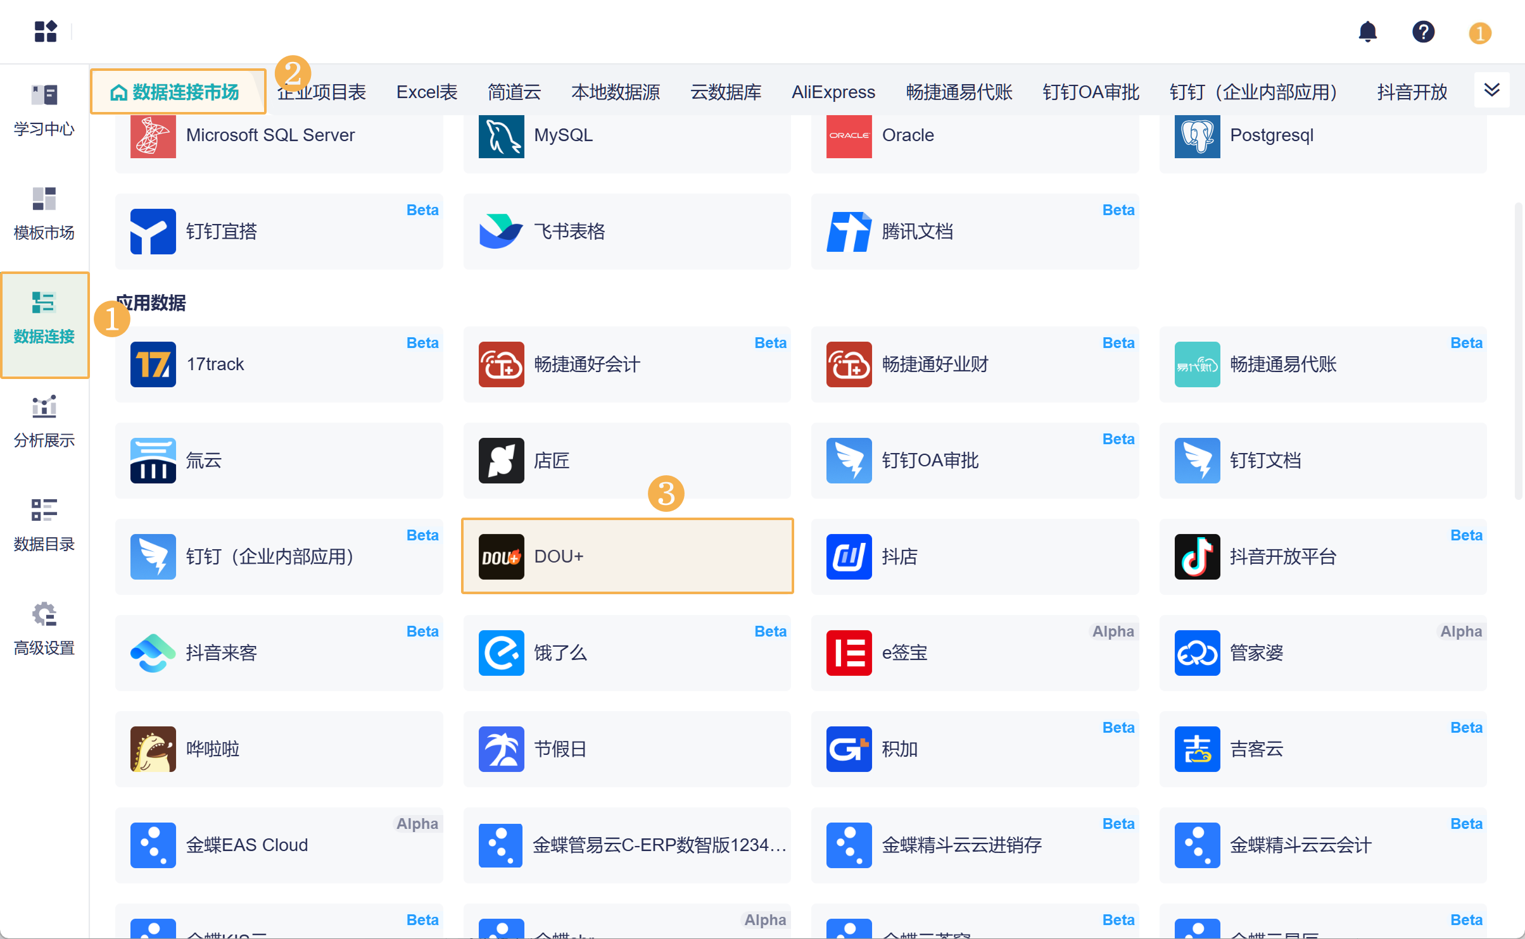The height and width of the screenshot is (939, 1525).
Task: Click the 飞书表格 connector icon
Action: point(501,231)
